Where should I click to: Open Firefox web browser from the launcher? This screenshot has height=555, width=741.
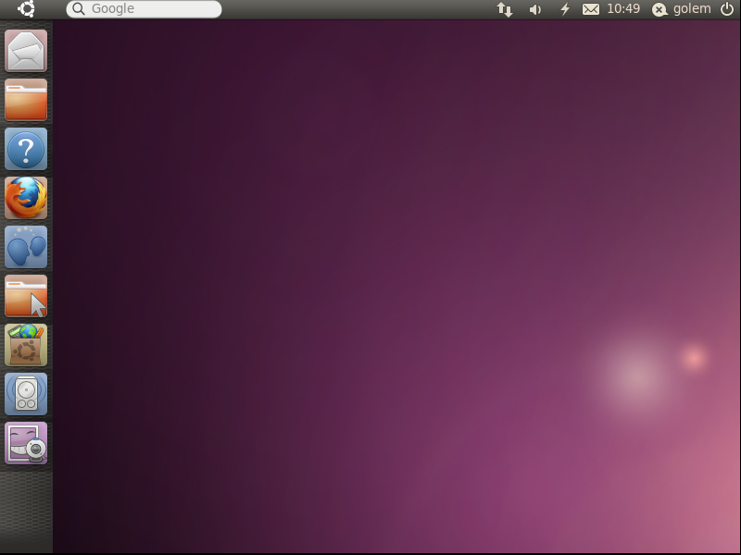click(26, 198)
